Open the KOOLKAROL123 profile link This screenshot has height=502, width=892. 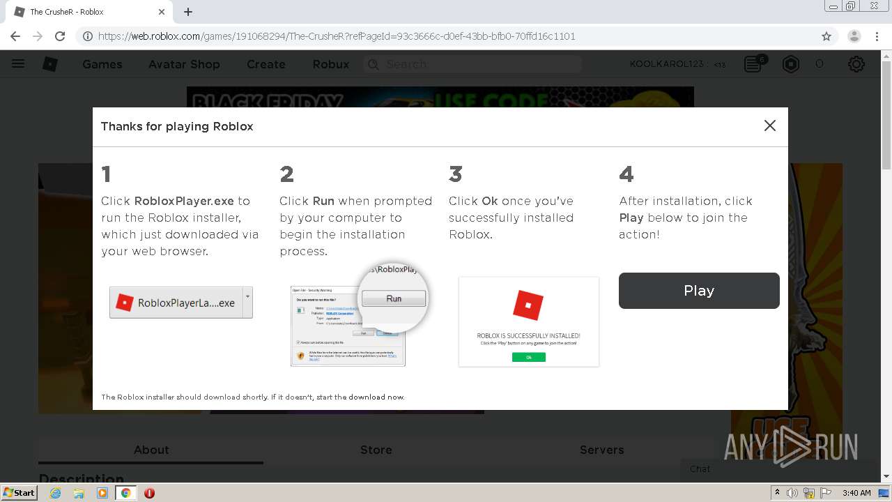(x=667, y=64)
